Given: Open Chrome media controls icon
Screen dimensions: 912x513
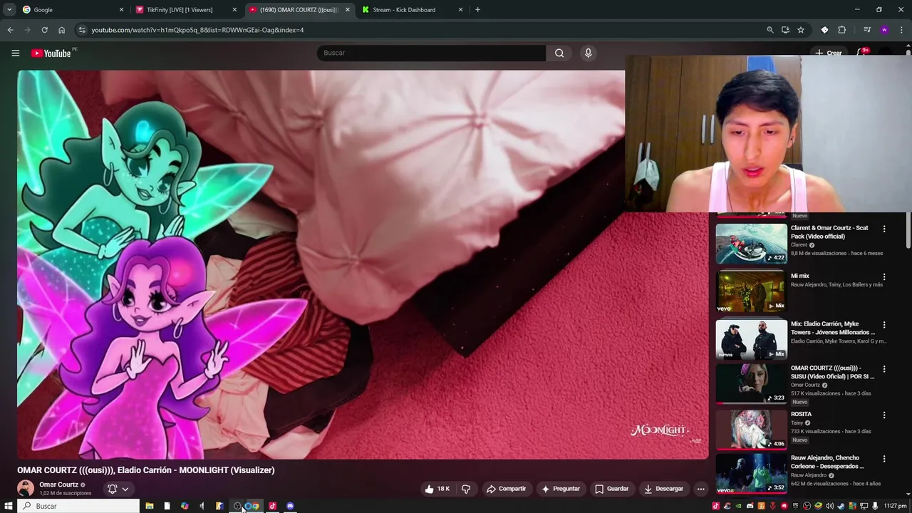Looking at the screenshot, I should (x=867, y=30).
